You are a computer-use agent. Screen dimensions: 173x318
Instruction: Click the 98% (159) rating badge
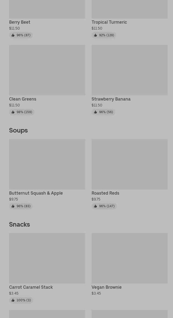[x=22, y=112]
